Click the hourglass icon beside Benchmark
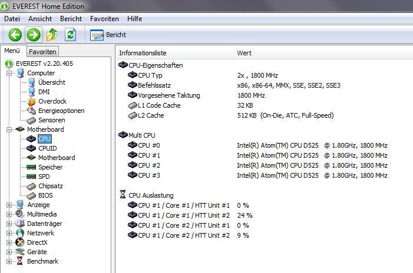413x273 pixels. coord(20,261)
